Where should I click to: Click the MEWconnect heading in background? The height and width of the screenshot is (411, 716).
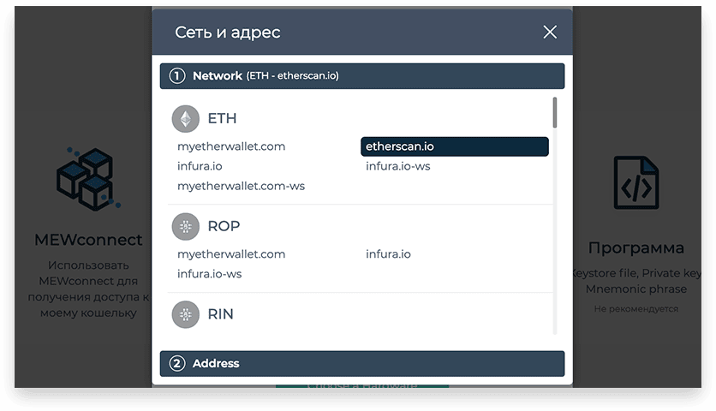[88, 240]
